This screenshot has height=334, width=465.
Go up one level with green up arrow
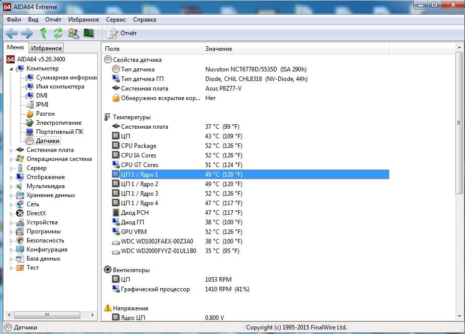[x=43, y=33]
